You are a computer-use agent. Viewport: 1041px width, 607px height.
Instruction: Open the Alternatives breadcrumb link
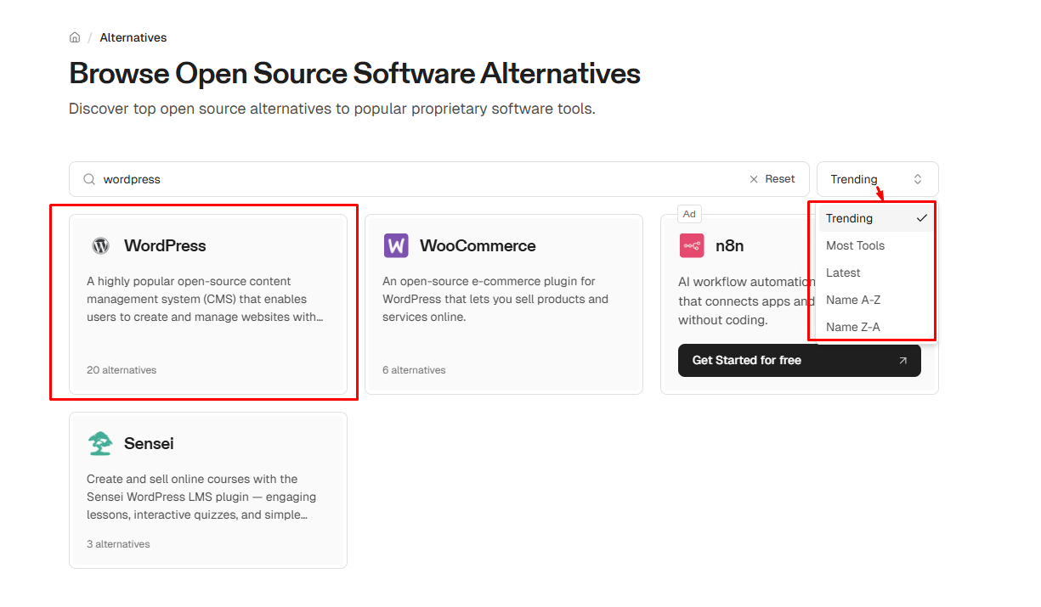click(x=133, y=37)
